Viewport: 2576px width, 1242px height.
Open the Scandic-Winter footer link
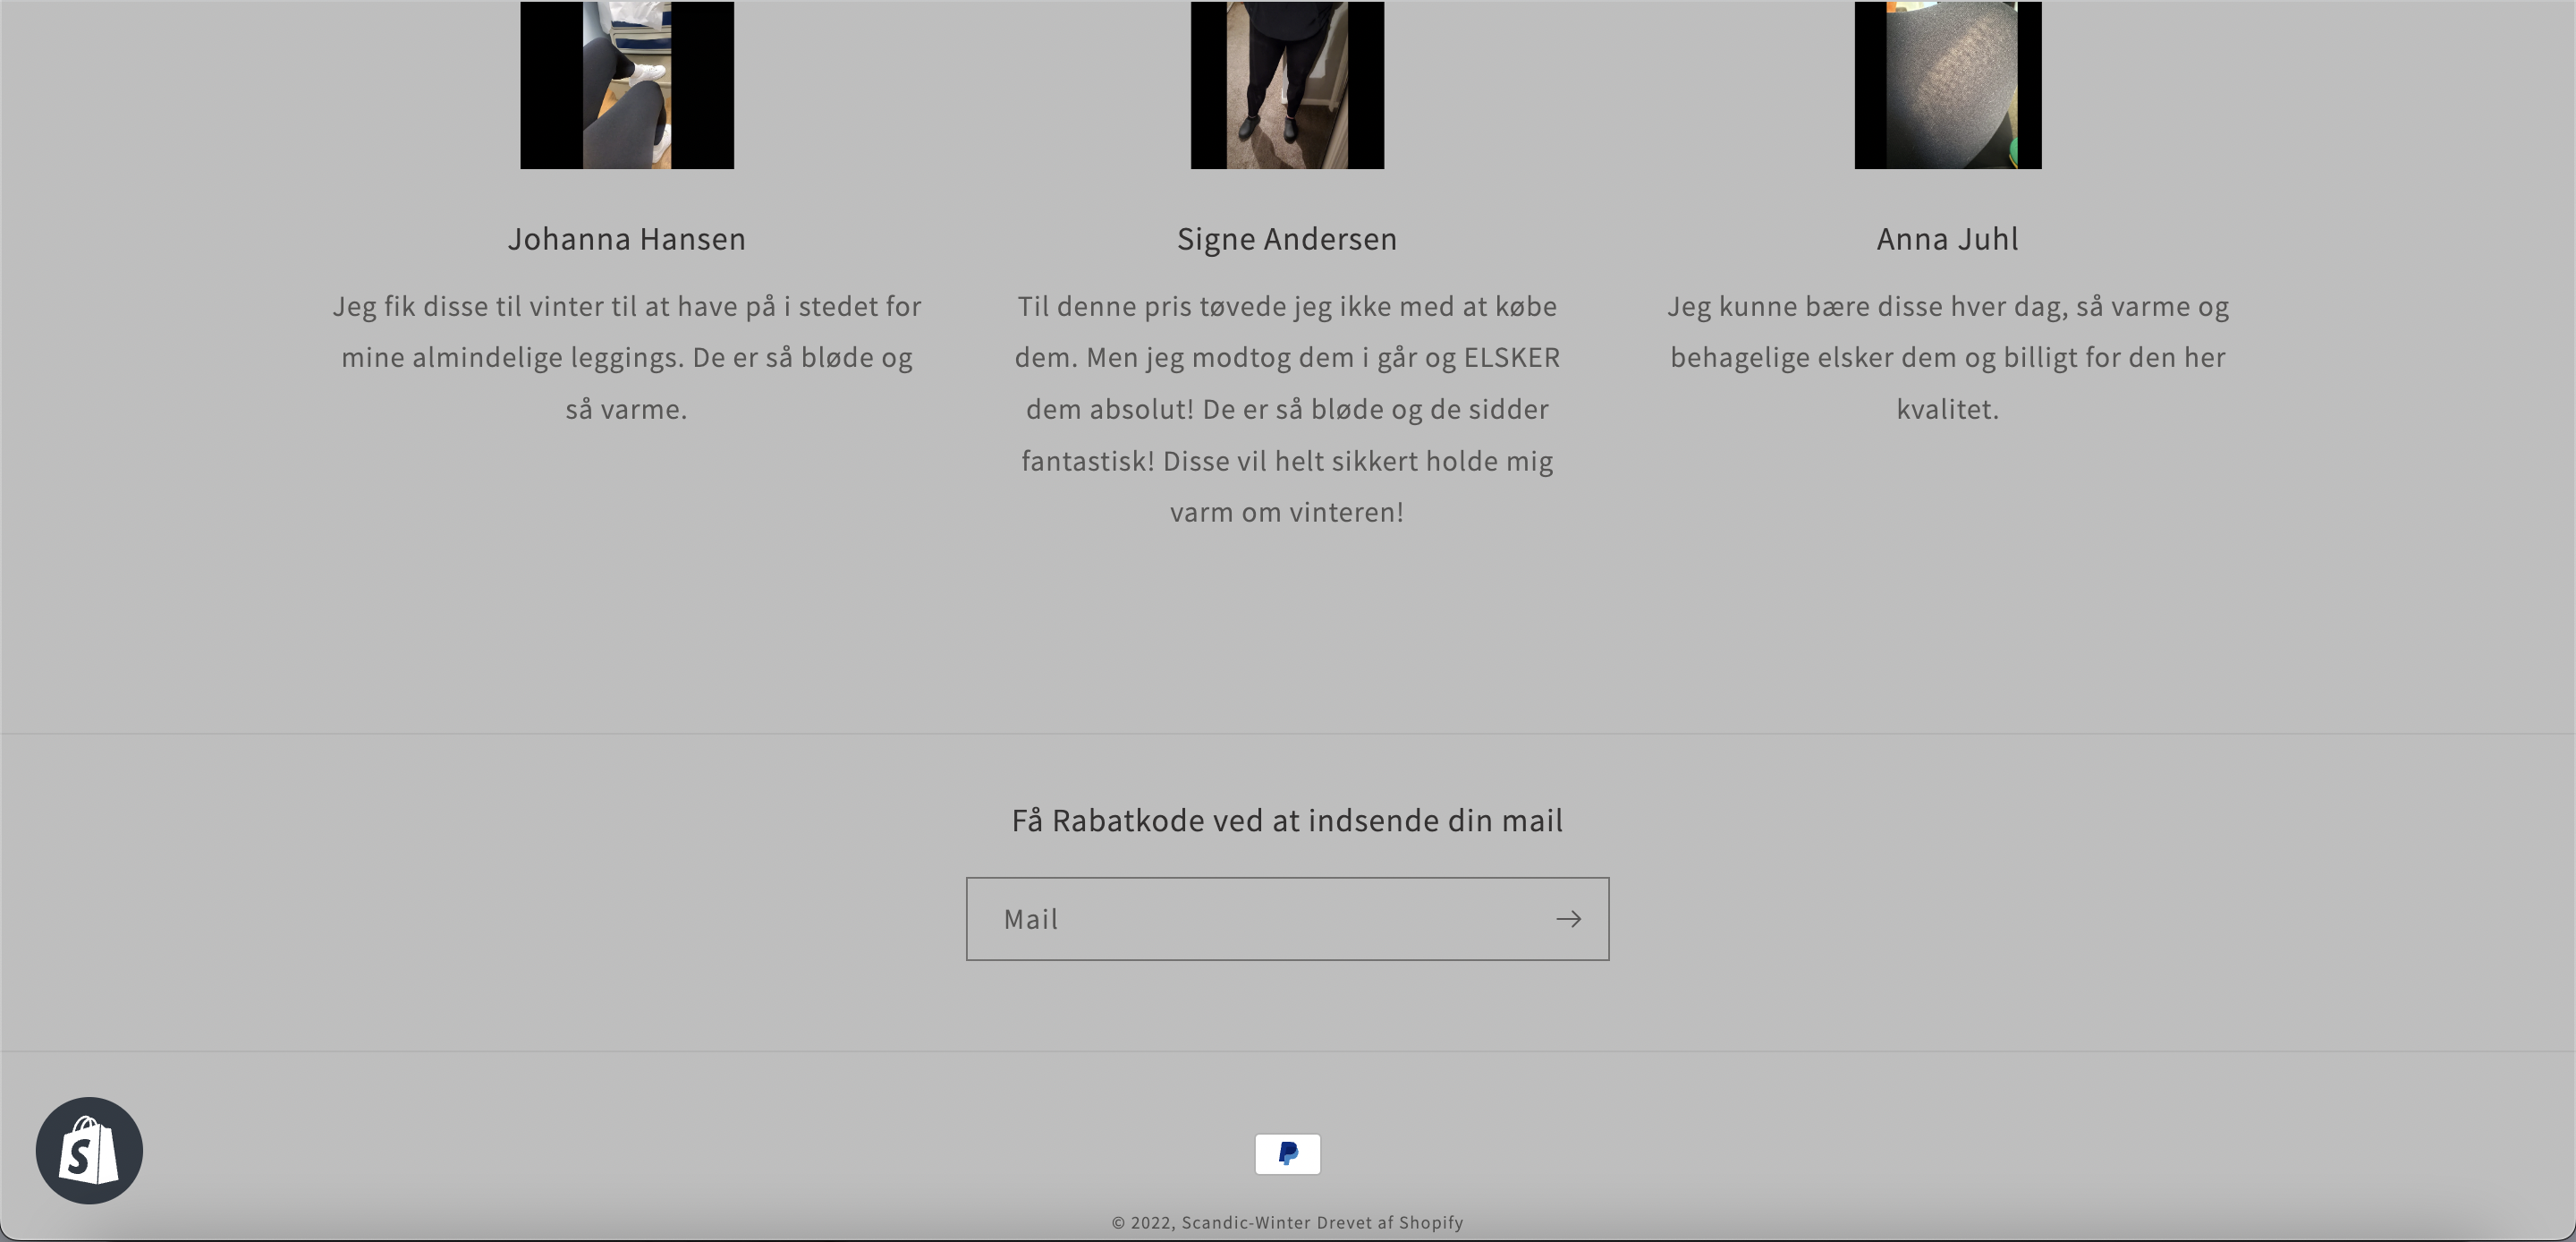tap(1246, 1222)
